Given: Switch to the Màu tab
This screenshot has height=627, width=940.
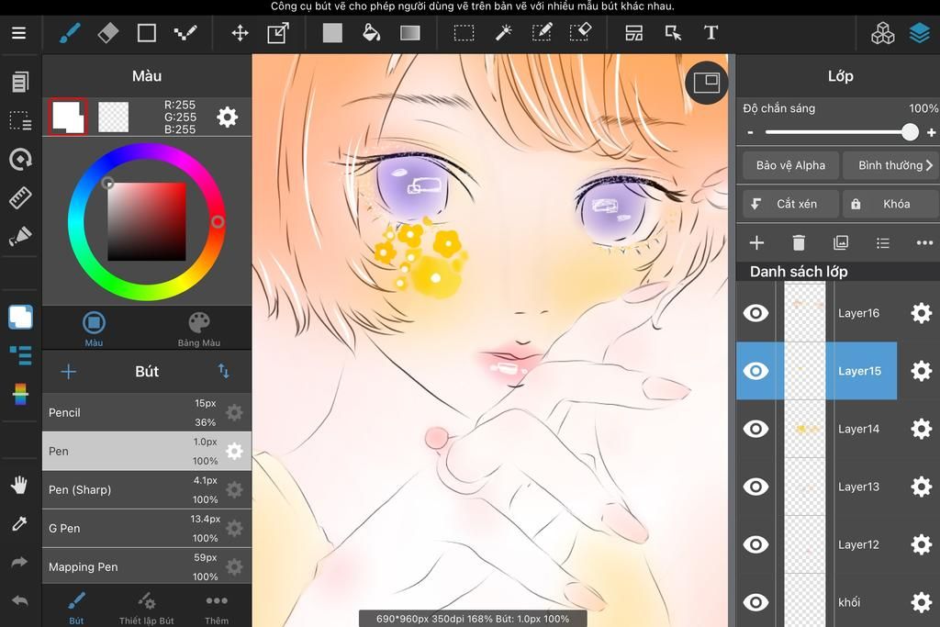Looking at the screenshot, I should (x=94, y=329).
